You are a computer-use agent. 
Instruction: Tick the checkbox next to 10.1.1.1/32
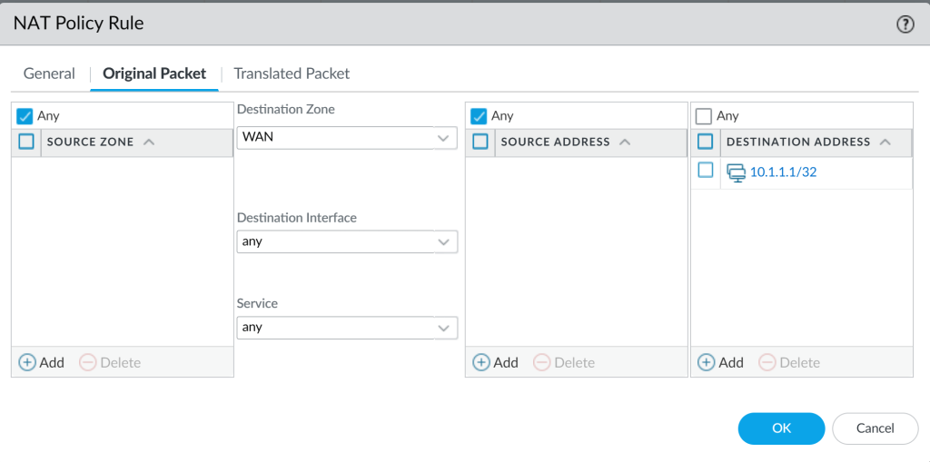pyautogui.click(x=705, y=171)
